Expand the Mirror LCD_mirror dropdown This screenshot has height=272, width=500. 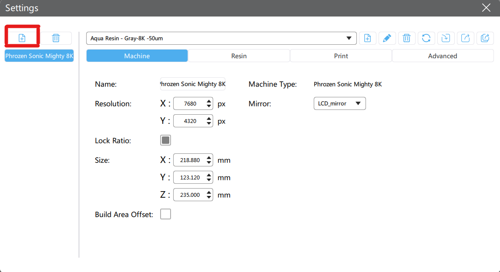pos(339,103)
